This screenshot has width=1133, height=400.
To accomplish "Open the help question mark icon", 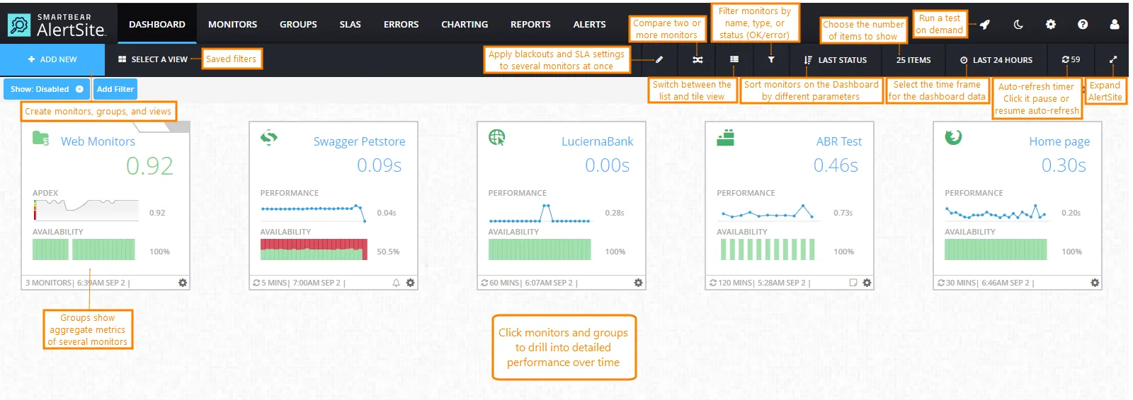I will (x=1083, y=24).
